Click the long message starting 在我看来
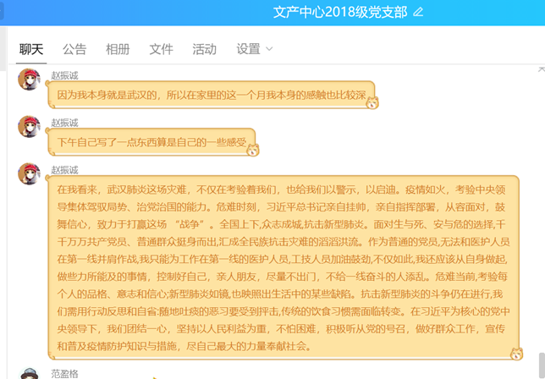Viewport: 545px width, 379px height. pyautogui.click(x=284, y=266)
